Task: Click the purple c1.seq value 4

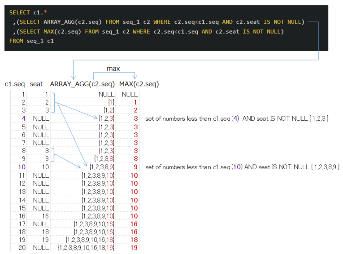Action: point(24,118)
